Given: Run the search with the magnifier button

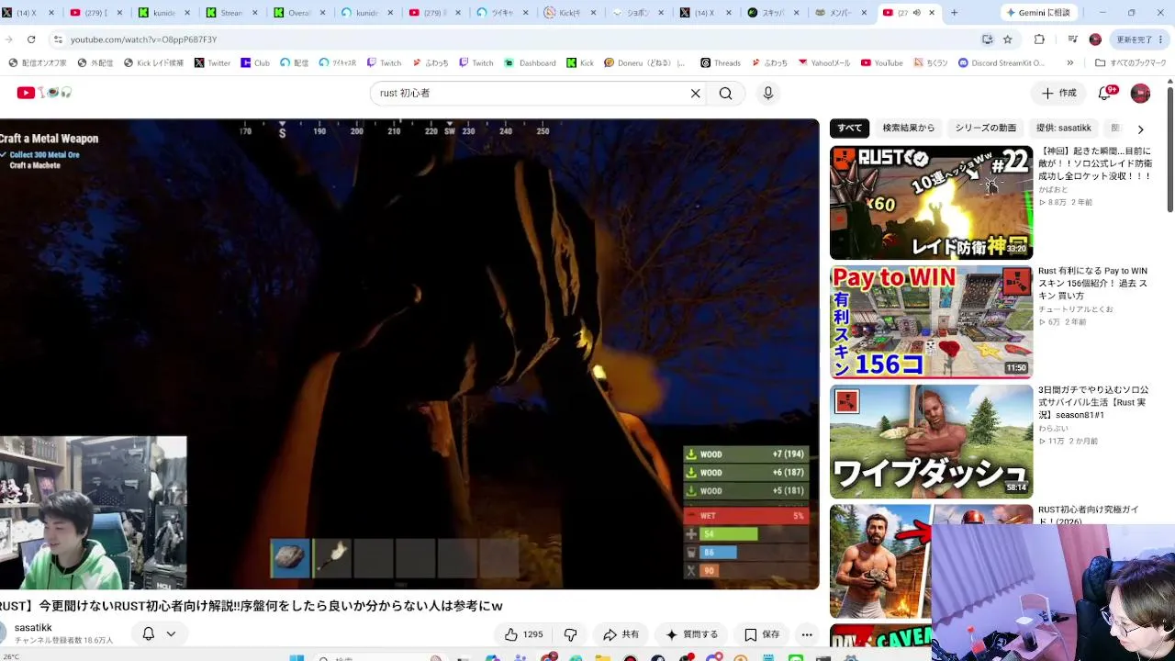Looking at the screenshot, I should 725,93.
